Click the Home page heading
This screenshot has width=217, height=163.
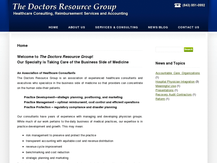[22, 45]
